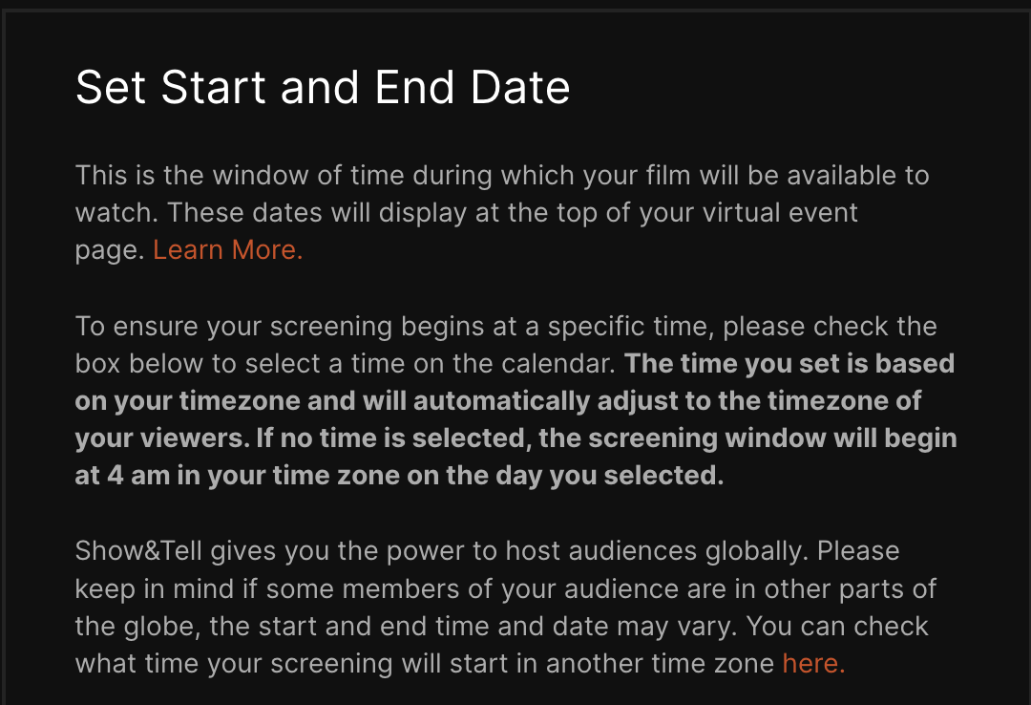Click the words 'available to' ending first line

click(858, 175)
